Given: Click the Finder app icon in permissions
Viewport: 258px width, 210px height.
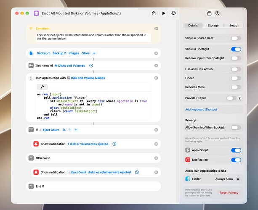Looking at the screenshot, I should coord(188,179).
